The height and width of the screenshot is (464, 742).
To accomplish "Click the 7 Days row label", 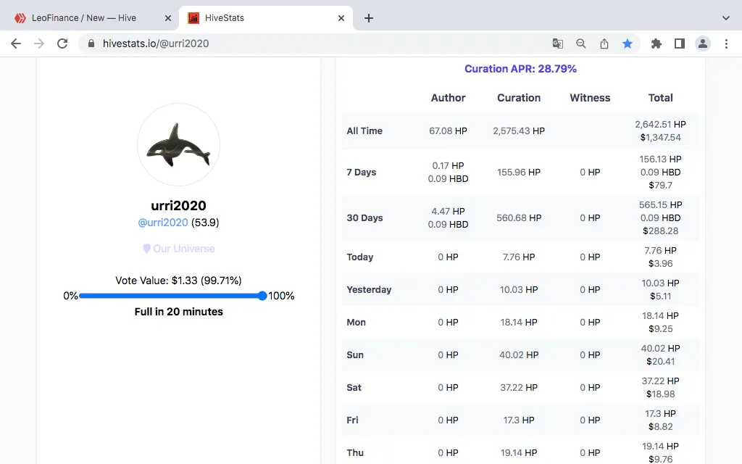I will (361, 172).
